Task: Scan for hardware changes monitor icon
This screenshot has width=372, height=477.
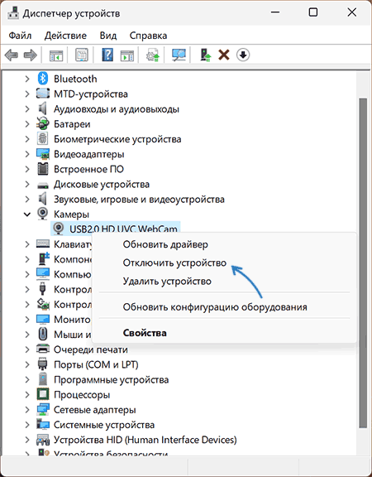Action: coord(179,55)
